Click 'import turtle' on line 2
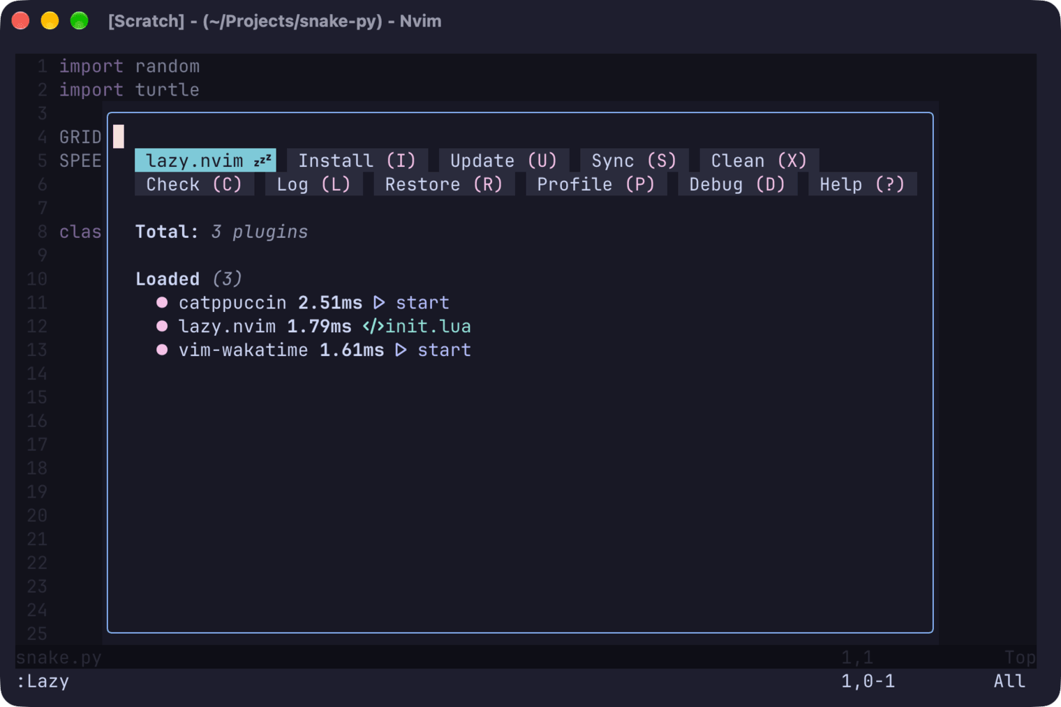The image size is (1061, 707). click(129, 90)
